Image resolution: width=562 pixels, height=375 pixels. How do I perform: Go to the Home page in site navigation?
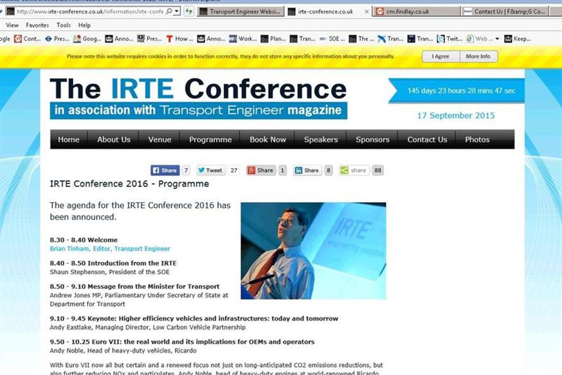click(68, 140)
